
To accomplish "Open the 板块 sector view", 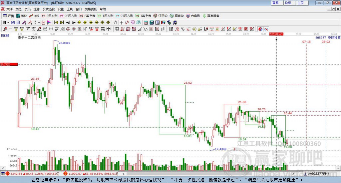I will (x=22, y=16).
